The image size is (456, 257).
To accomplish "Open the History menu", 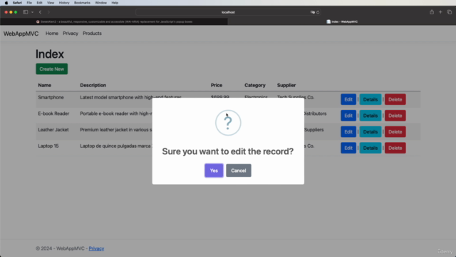I will [64, 3].
